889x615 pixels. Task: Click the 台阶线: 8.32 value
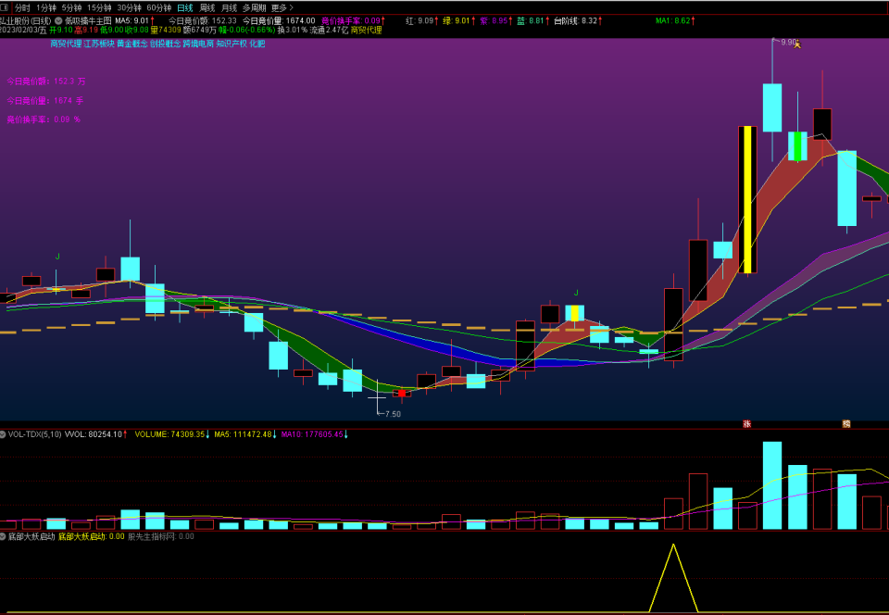[575, 20]
